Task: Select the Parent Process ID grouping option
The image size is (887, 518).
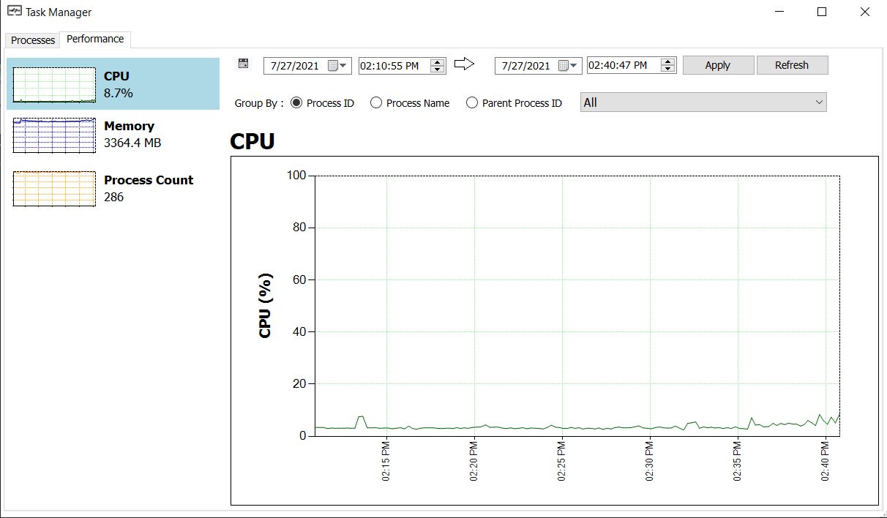Action: click(472, 103)
